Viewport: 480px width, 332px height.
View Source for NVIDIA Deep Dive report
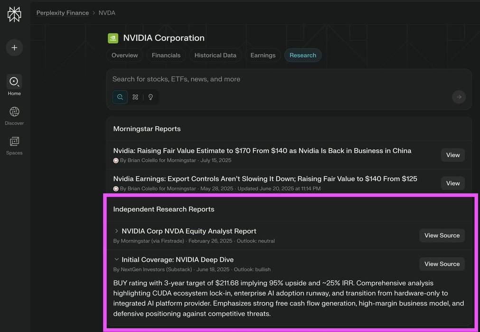[442, 264]
